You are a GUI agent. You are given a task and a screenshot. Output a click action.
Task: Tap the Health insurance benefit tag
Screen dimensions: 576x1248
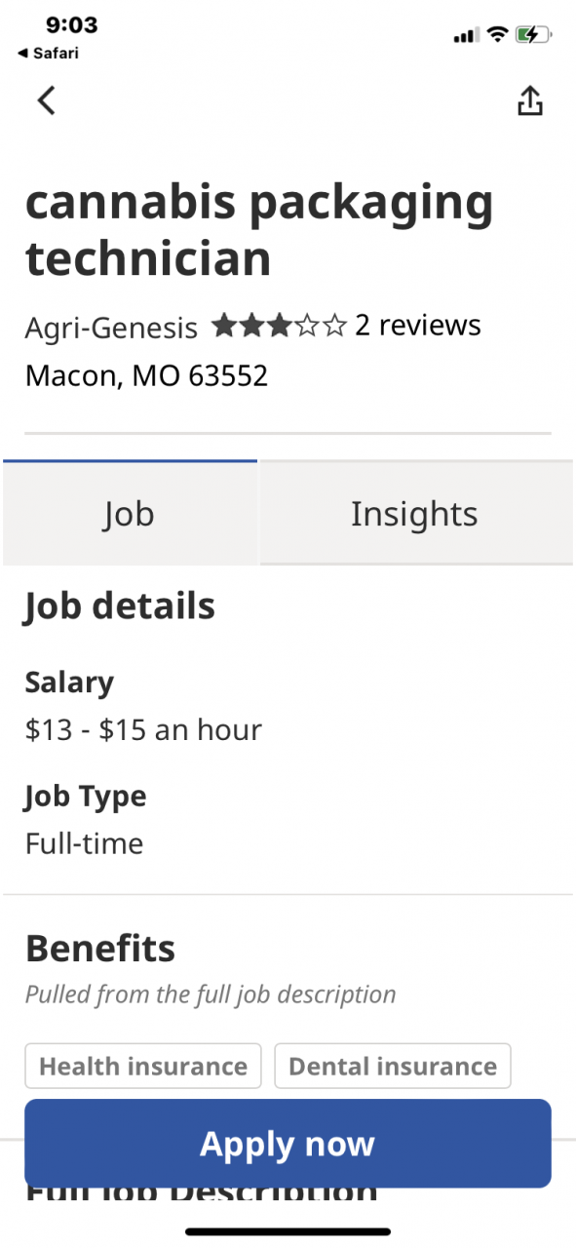point(143,1067)
